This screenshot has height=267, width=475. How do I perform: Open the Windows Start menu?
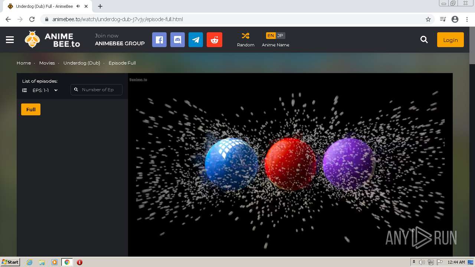[10, 262]
